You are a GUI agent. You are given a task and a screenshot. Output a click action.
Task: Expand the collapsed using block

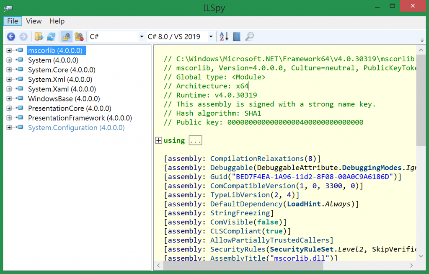[158, 140]
